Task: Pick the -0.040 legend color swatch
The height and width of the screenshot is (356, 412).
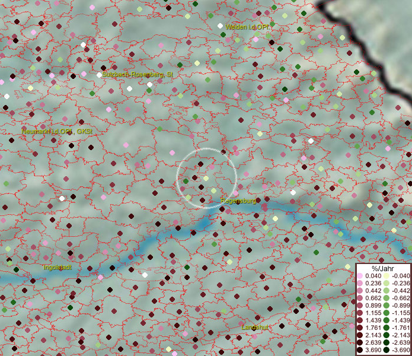Action: tap(387, 276)
